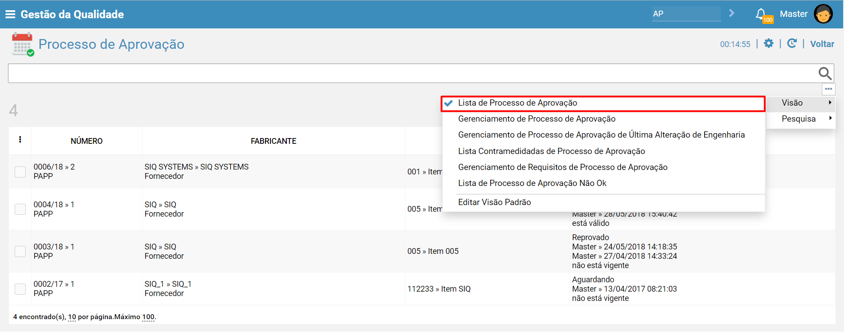Click into the main search field
Image resolution: width=852 pixels, height=332 pixels.
[413, 73]
